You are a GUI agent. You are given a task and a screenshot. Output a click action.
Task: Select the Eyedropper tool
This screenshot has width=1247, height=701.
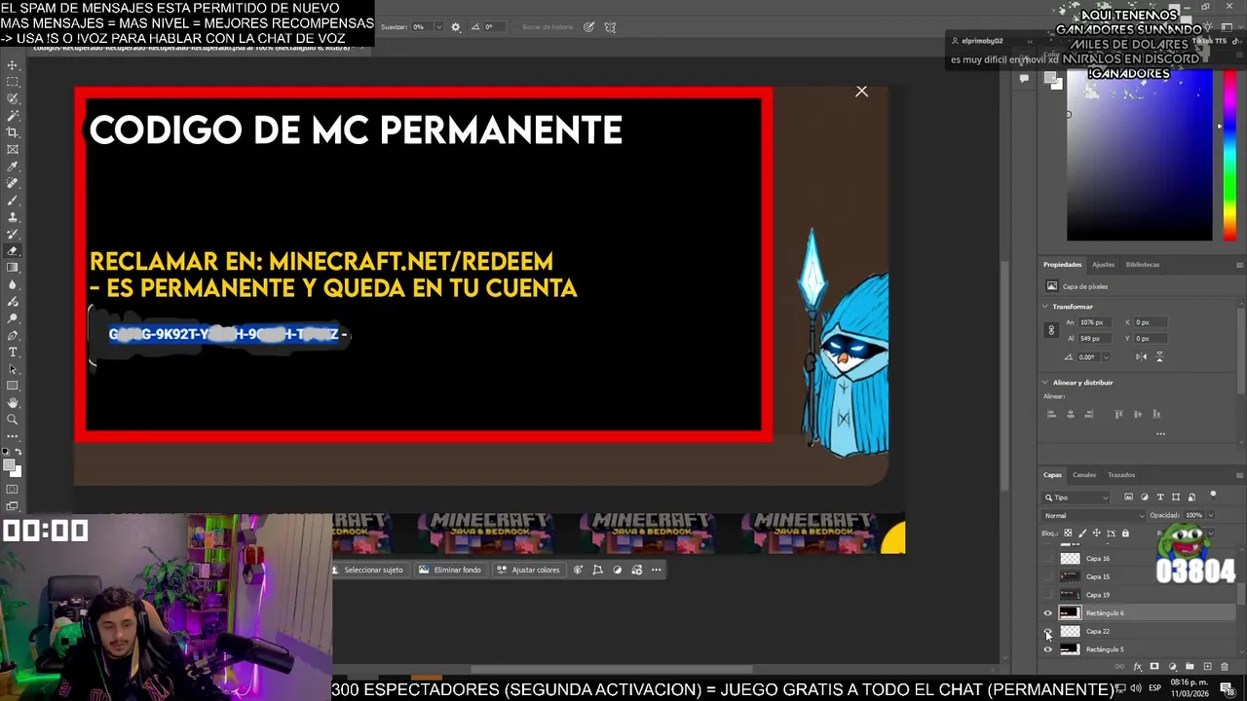13,166
